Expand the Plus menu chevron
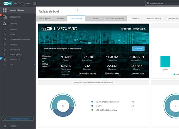The image size is (179, 129). [x=34, y=64]
